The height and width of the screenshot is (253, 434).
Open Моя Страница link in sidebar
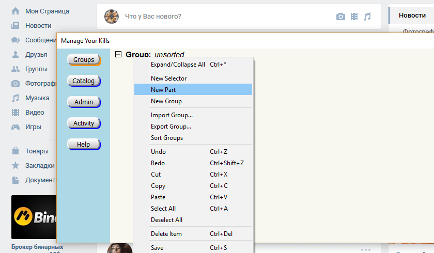click(x=47, y=11)
